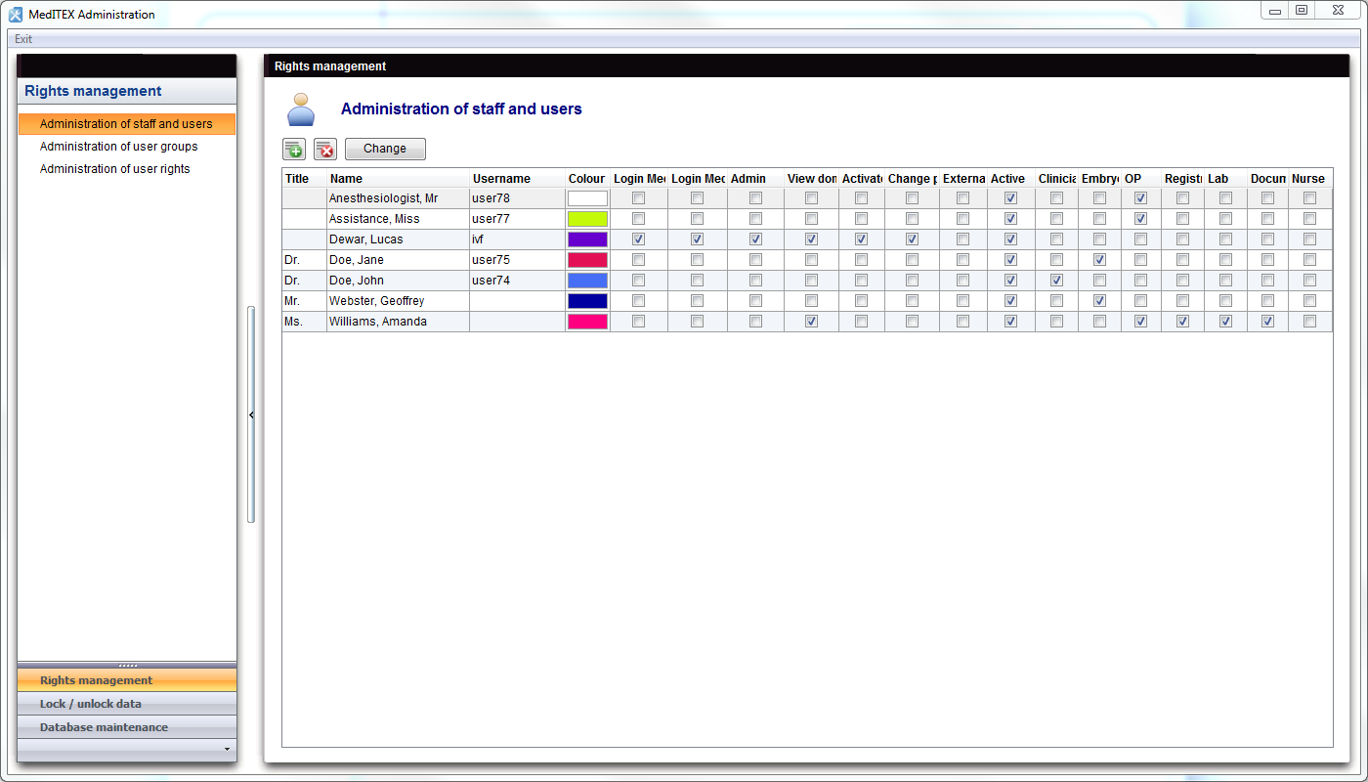1368x782 pixels.
Task: Click the Admin column header
Action: 755,179
